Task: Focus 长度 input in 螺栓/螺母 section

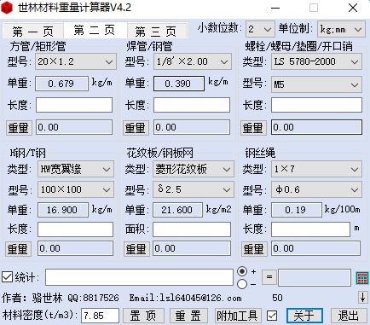Action: [316, 105]
